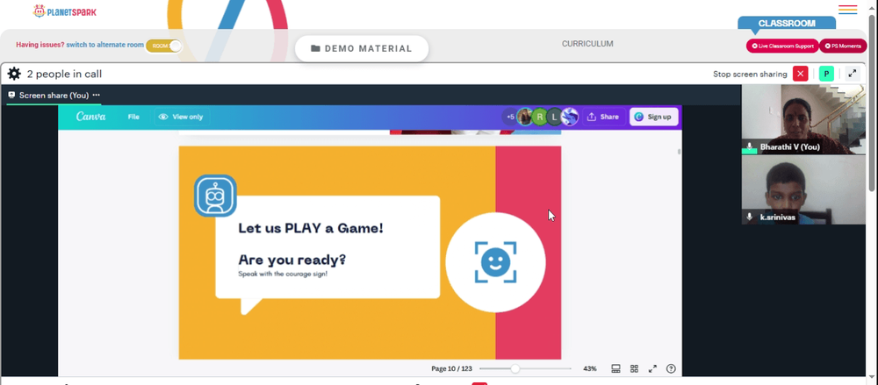Click the Page 10 / 123 indicator
The height and width of the screenshot is (385, 878).
451,368
